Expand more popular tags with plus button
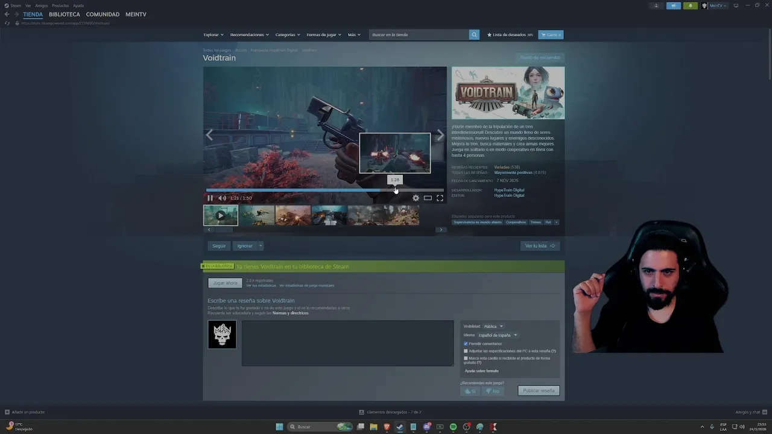 pyautogui.click(x=556, y=222)
